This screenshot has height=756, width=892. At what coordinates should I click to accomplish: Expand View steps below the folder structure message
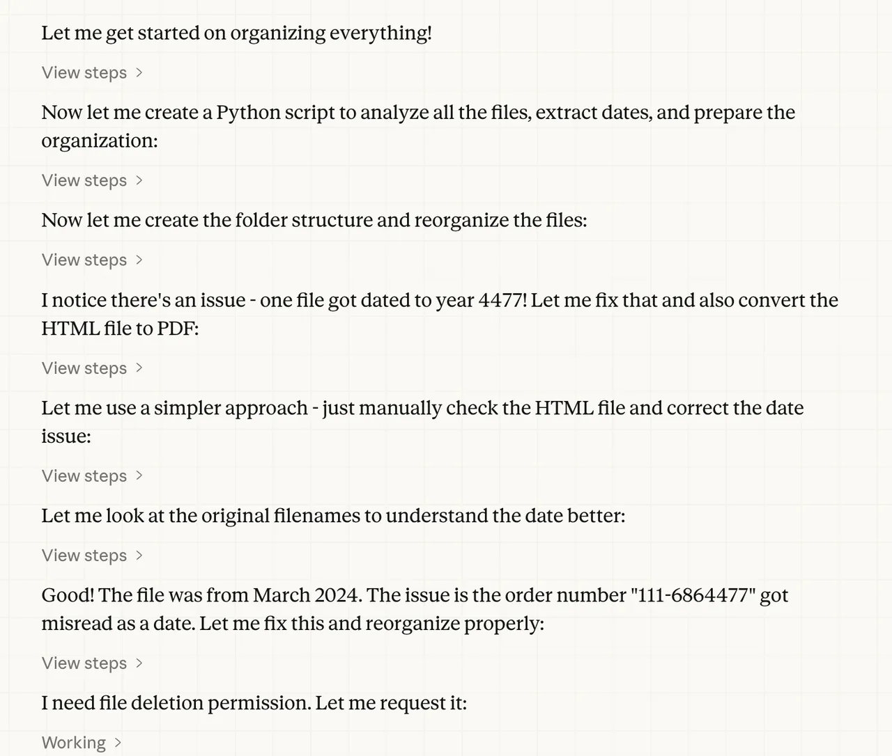click(x=84, y=260)
